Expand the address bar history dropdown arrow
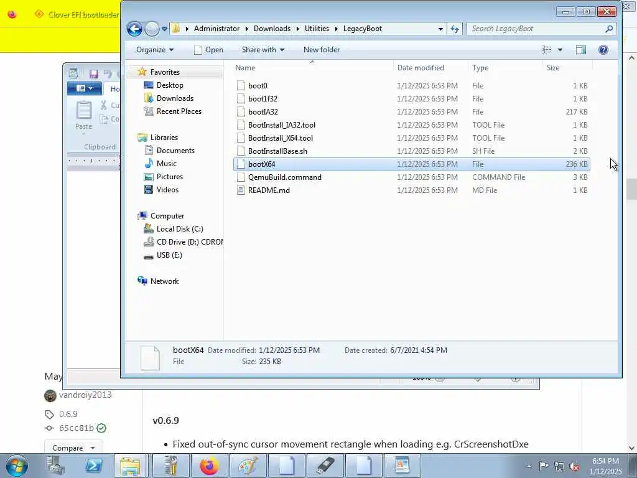This screenshot has height=478, width=637. [x=440, y=29]
